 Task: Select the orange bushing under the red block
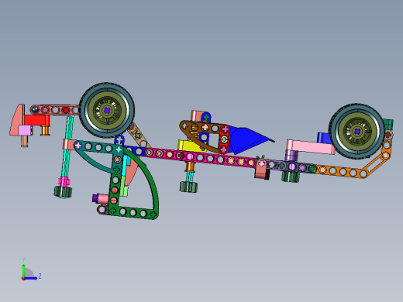tap(45, 130)
